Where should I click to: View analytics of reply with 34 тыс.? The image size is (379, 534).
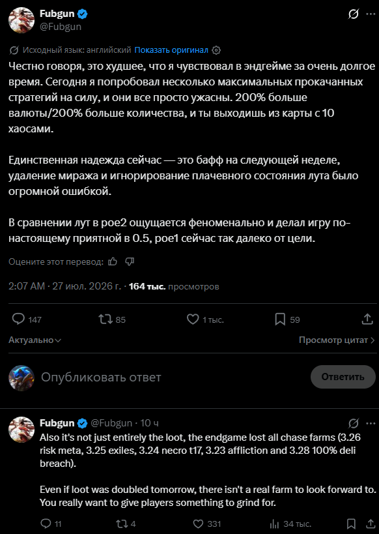tap(274, 524)
